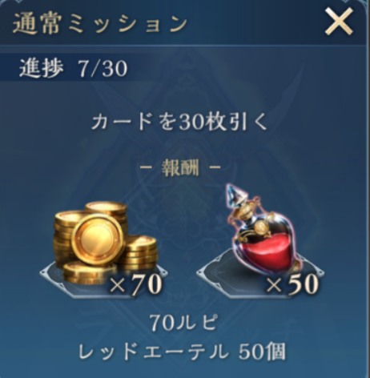
Task: Close the 通常ミッション dialog with X
Action: 339,21
